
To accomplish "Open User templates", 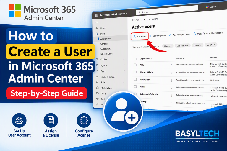I will [158, 36].
